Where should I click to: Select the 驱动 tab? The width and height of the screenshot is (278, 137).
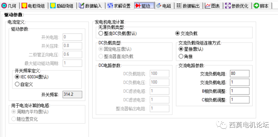144,6
